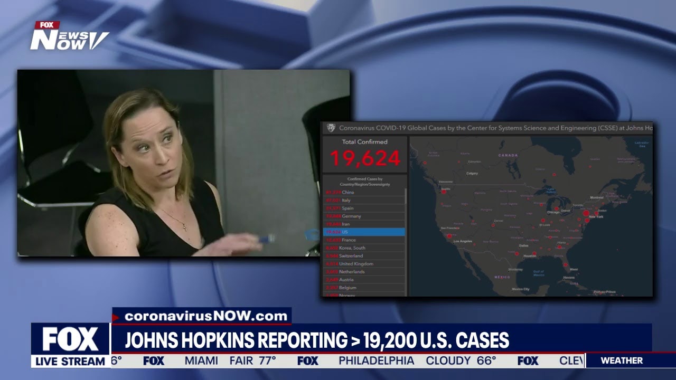The width and height of the screenshot is (676, 380).
Task: Click the Johns Hopkins shield logo
Action: pos(331,128)
